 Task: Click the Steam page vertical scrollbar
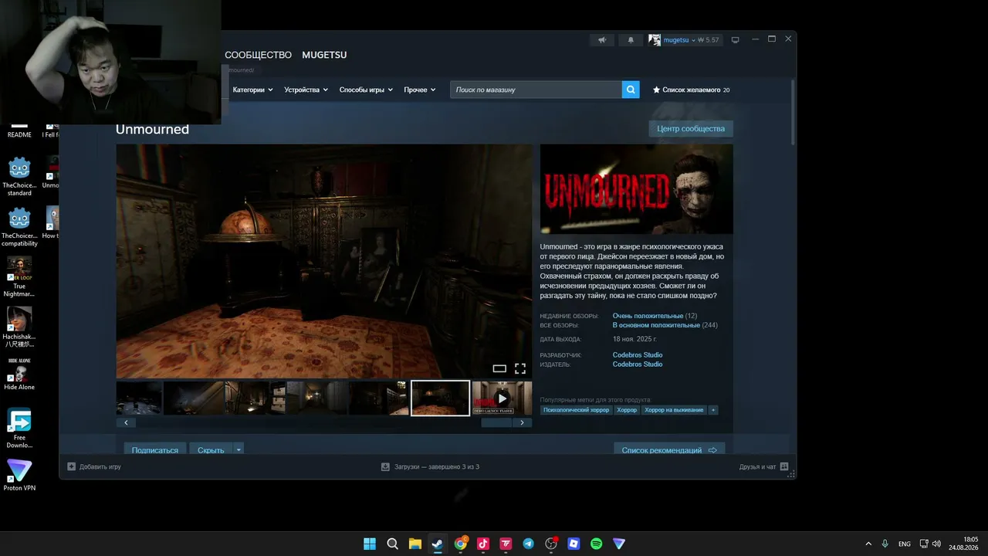click(x=792, y=112)
